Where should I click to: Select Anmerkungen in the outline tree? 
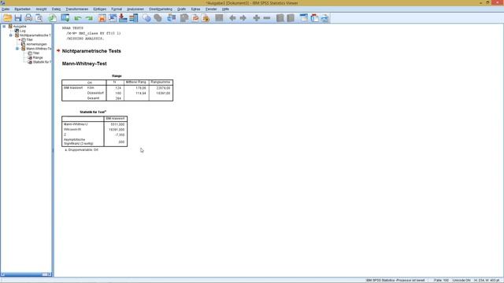[x=36, y=44]
